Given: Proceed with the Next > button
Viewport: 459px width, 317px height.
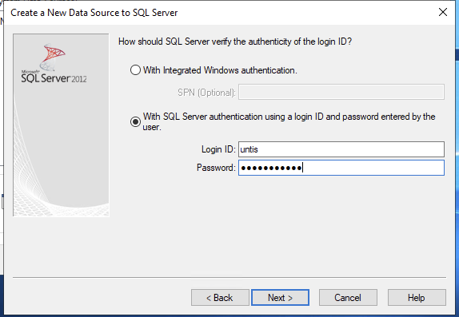Looking at the screenshot, I should point(280,298).
